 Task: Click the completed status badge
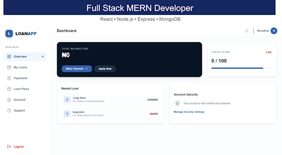153,99
